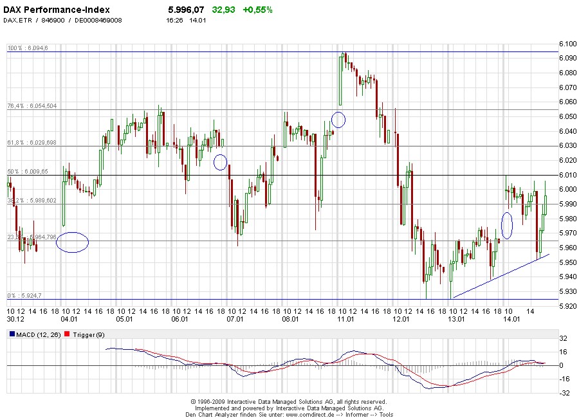
Task: Click the blue MACD legend marker
Action: (11, 334)
